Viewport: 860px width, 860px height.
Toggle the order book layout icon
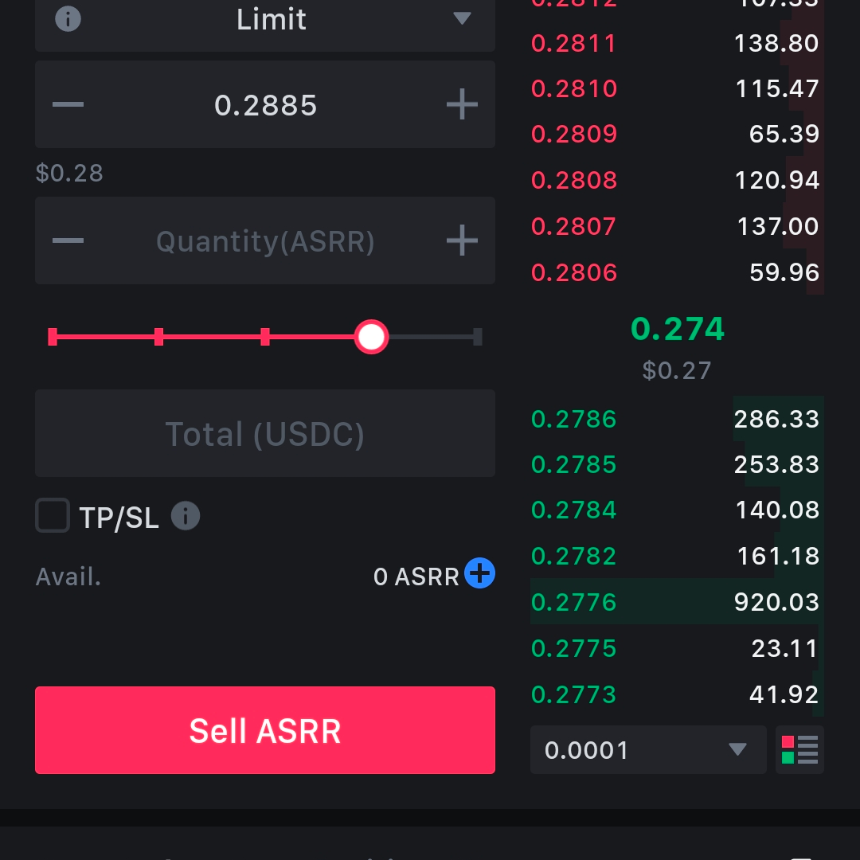[x=799, y=750]
